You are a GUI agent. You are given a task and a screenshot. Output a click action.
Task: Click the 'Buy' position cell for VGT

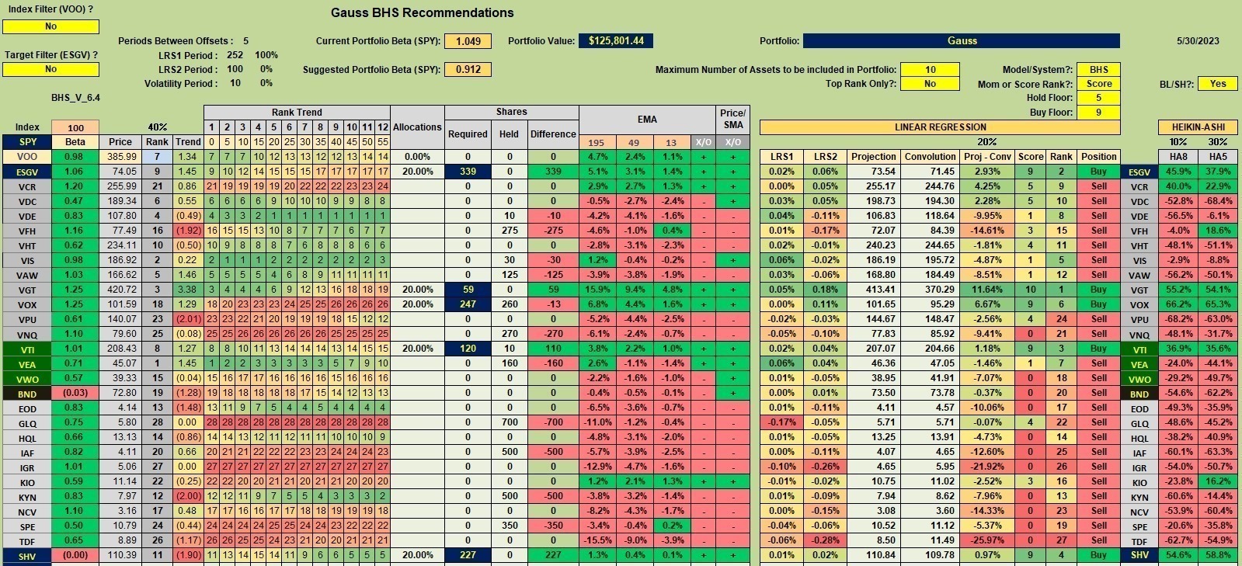click(1099, 290)
